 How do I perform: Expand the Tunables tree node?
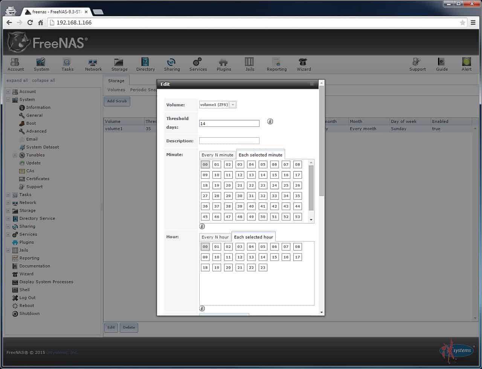pos(15,155)
